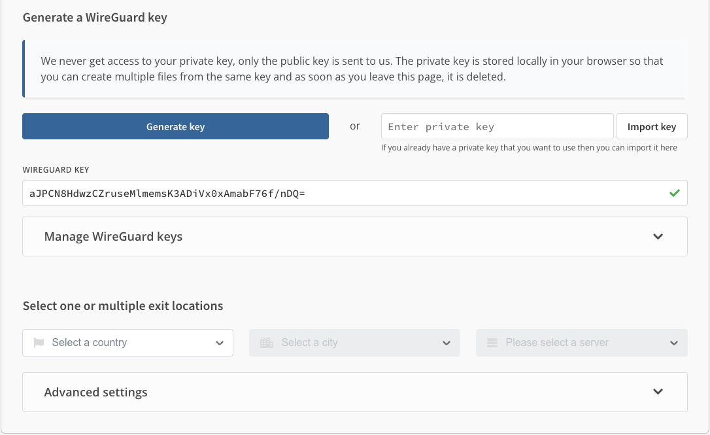Click the green checkmark validation icon
This screenshot has width=710, height=435.
[674, 194]
